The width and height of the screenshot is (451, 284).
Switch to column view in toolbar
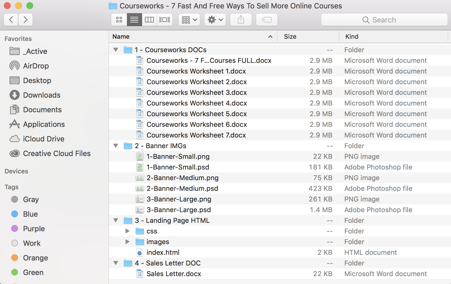pos(149,20)
